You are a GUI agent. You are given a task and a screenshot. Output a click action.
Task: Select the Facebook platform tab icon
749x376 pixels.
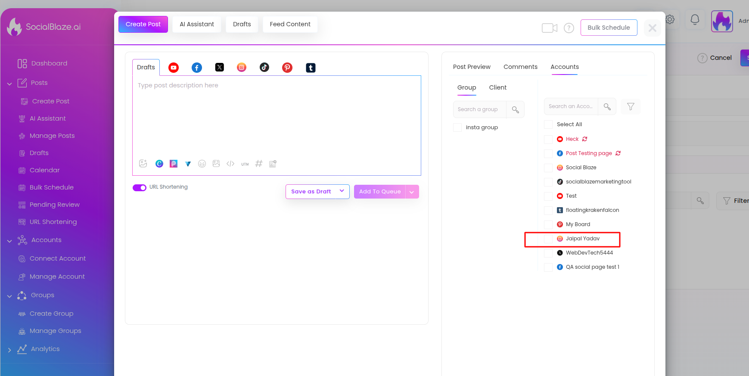[197, 68]
